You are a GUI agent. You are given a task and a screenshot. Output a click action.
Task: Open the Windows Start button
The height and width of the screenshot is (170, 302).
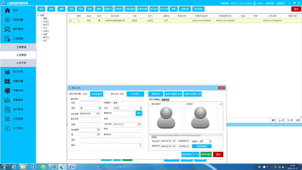(4, 167)
